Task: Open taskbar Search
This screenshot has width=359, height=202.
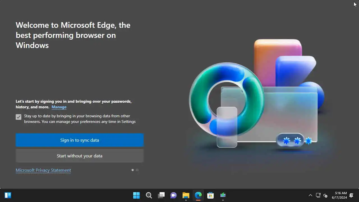Action: (x=149, y=195)
